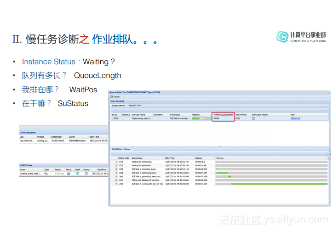Click the InstanceID cell in ODPS Instance

(x=58, y=141)
